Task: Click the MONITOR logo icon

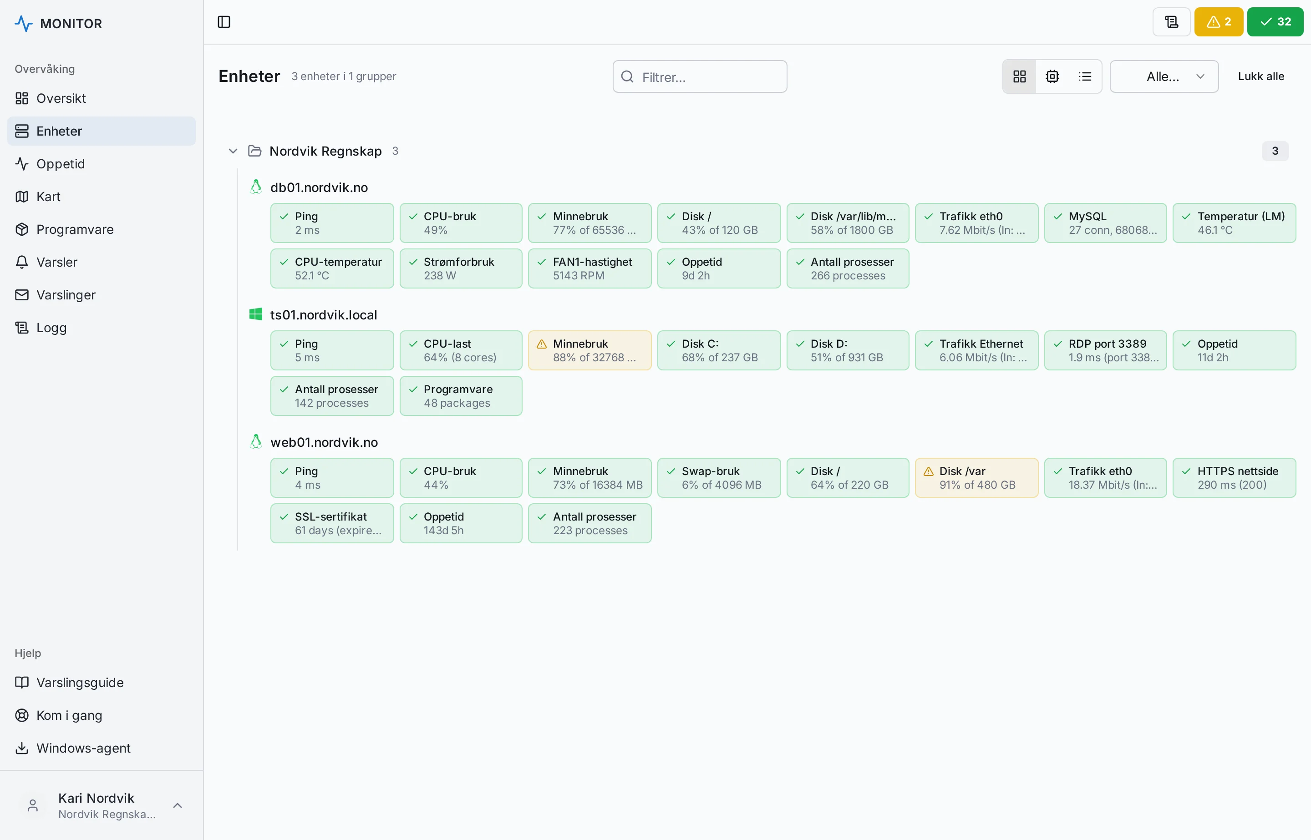Action: (x=24, y=24)
